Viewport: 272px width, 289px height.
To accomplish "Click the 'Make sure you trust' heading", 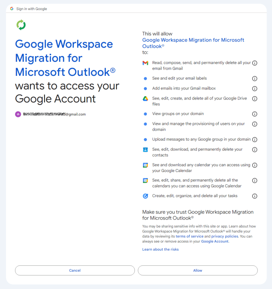I will point(198,215).
